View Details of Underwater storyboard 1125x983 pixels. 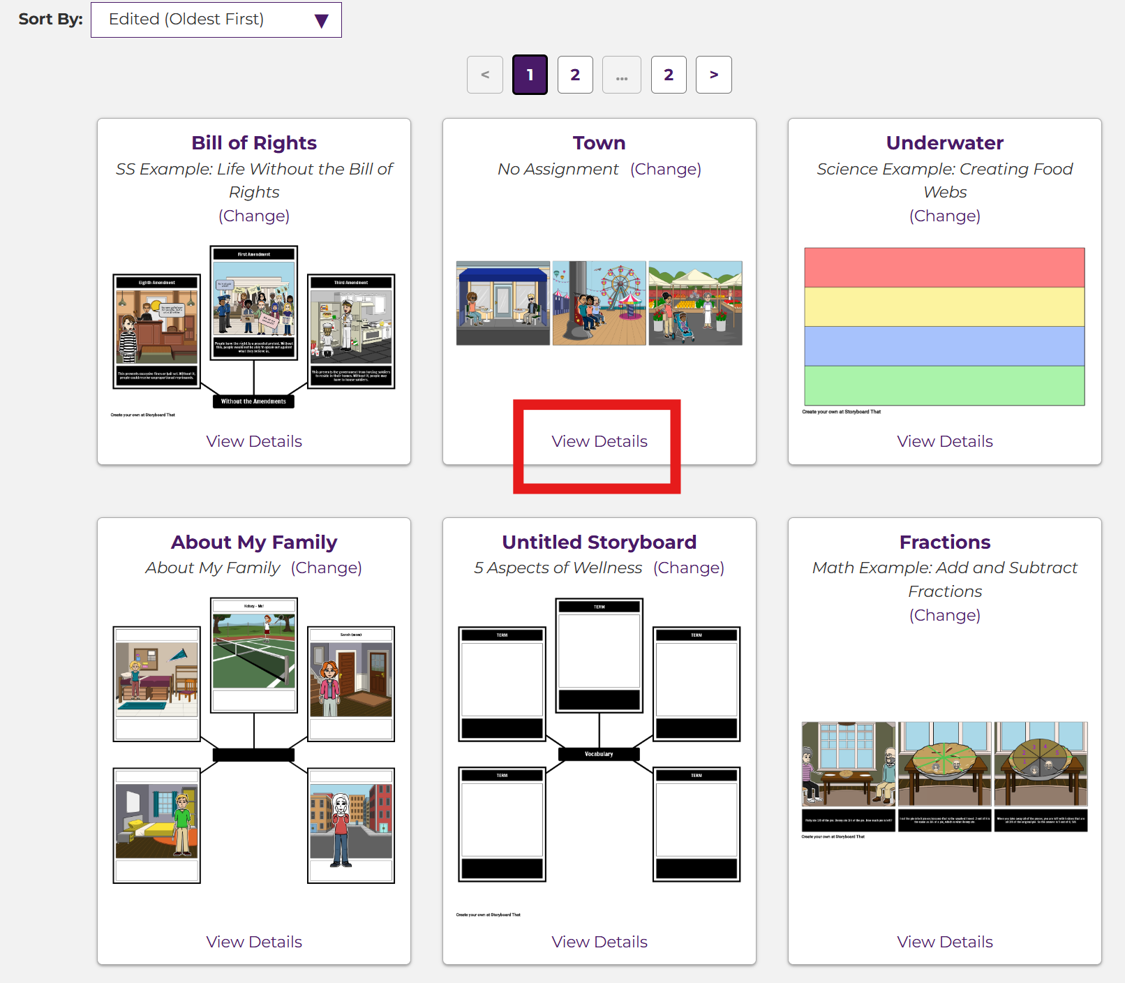click(945, 441)
